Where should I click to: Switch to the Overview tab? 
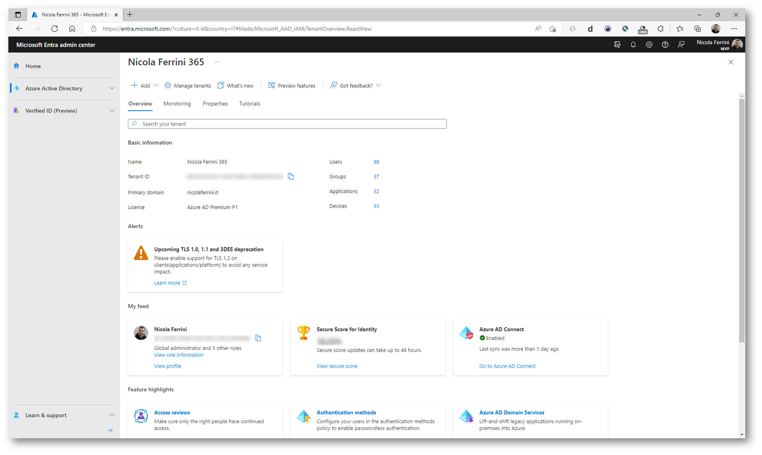tap(140, 103)
